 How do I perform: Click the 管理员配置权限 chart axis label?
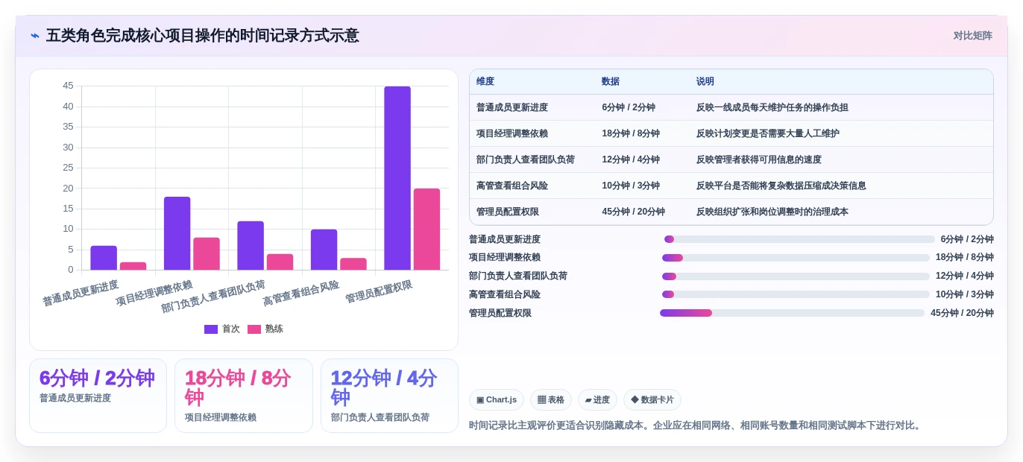(379, 292)
